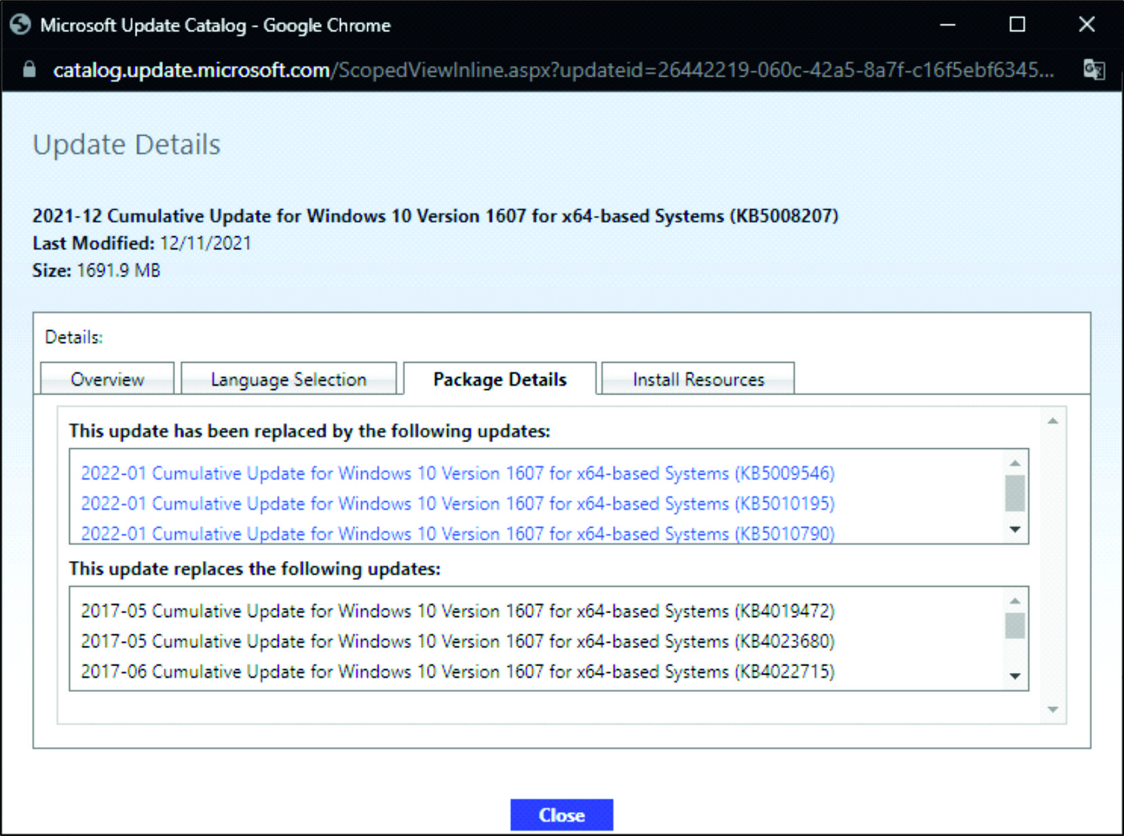Click the replaces list scrollbar thumb

coord(1015,625)
